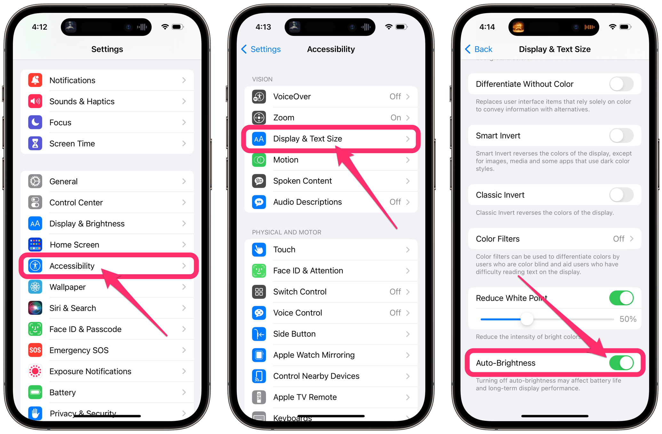Select Display & Brightness menu item
Image resolution: width=662 pixels, height=434 pixels.
(x=108, y=224)
